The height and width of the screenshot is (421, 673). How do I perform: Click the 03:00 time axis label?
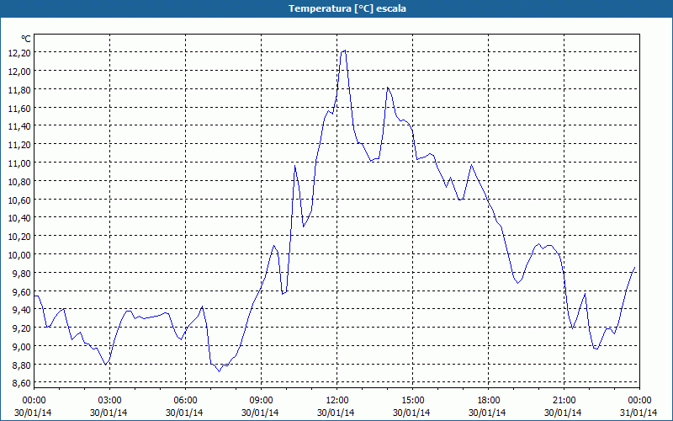(110, 401)
